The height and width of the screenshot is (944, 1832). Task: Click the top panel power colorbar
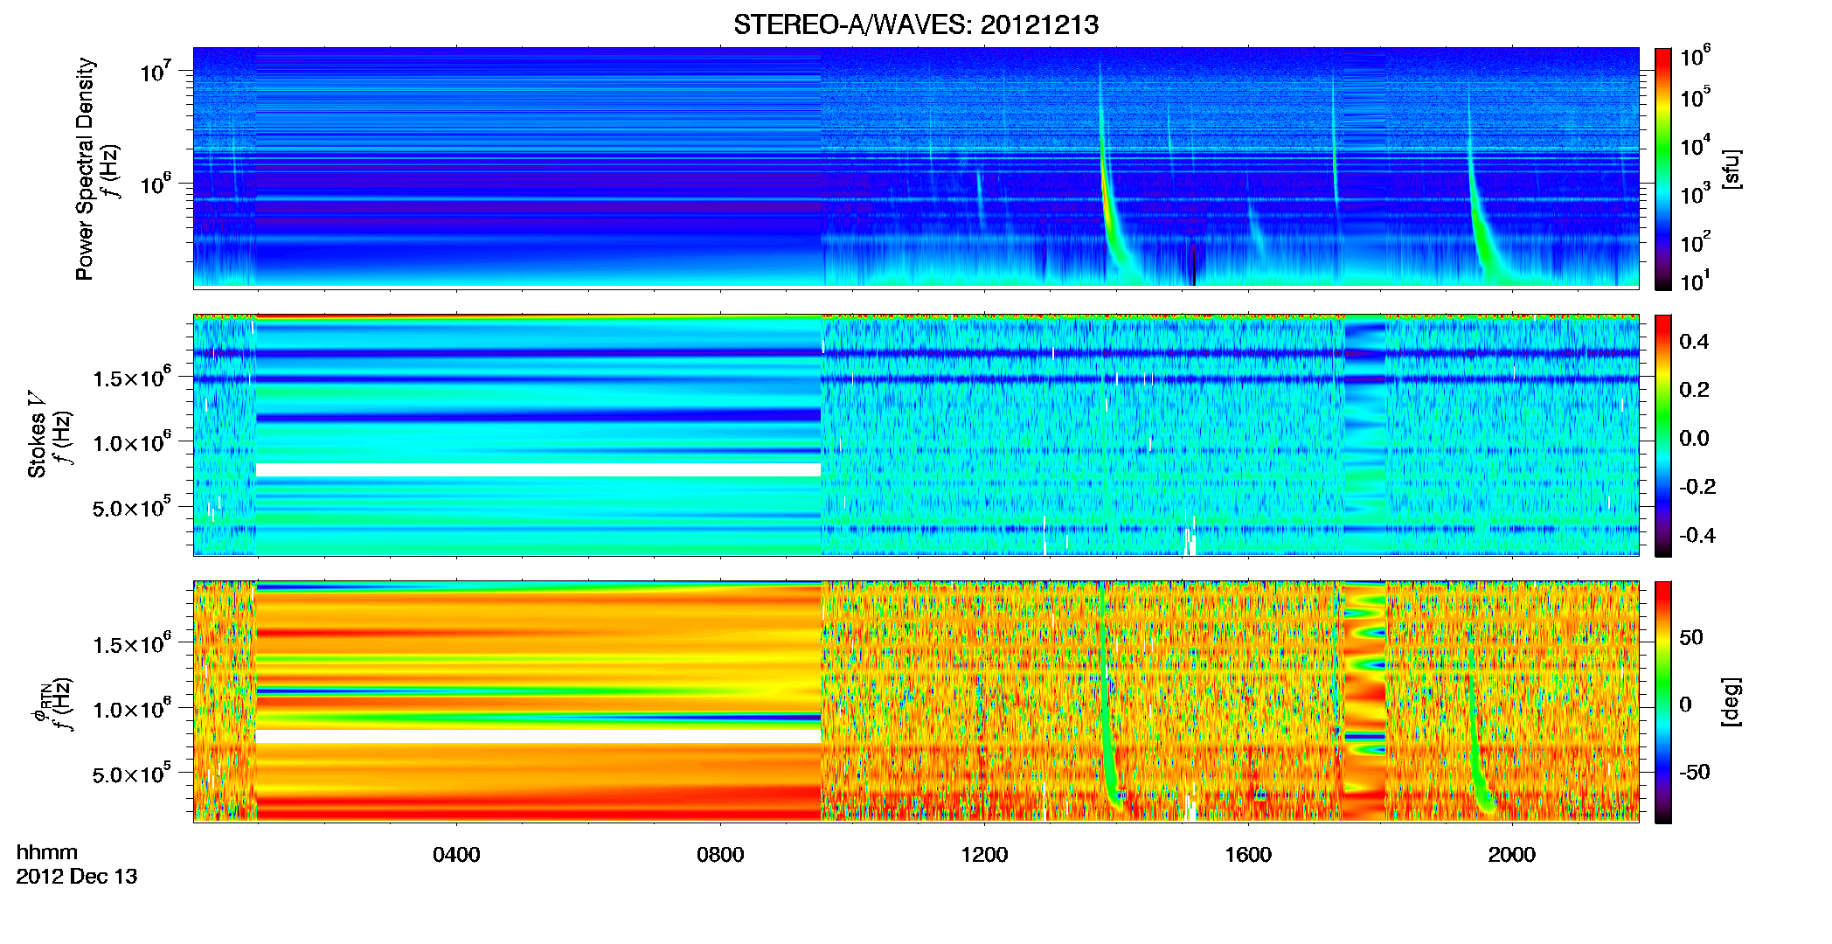(1662, 169)
